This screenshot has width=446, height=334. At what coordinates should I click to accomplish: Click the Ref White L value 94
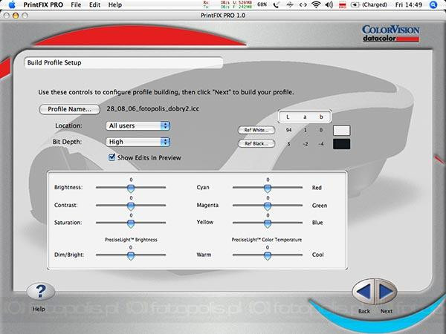point(288,130)
